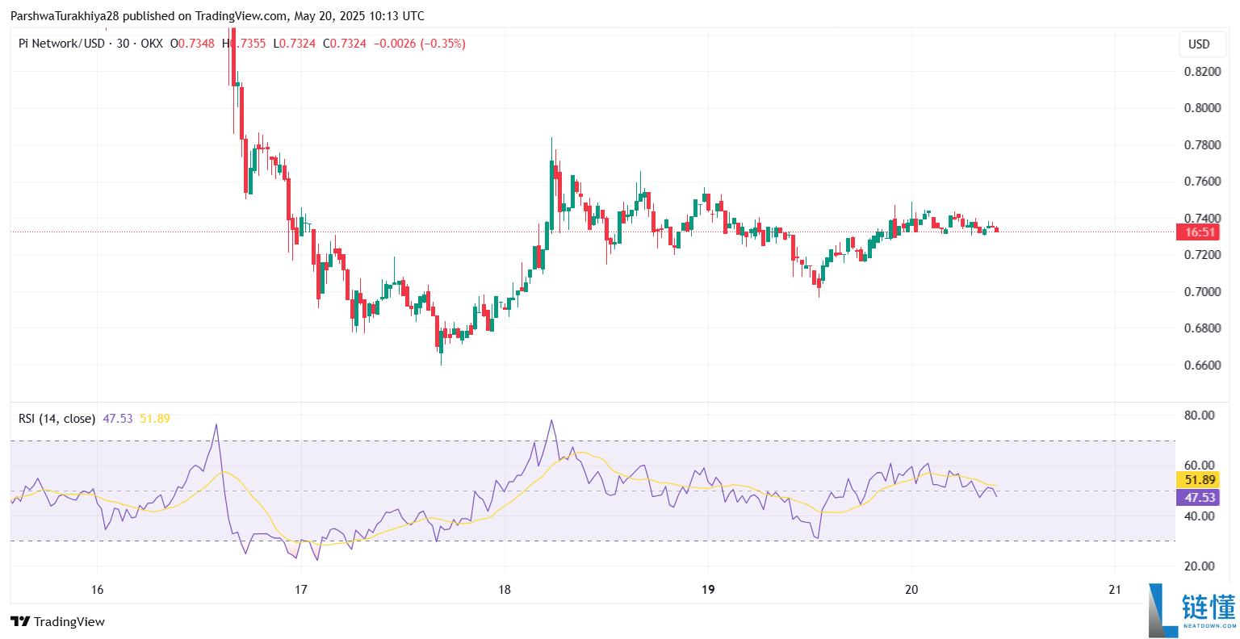Click the Pi Network/USD symbol title
1240x639 pixels.
(x=61, y=44)
